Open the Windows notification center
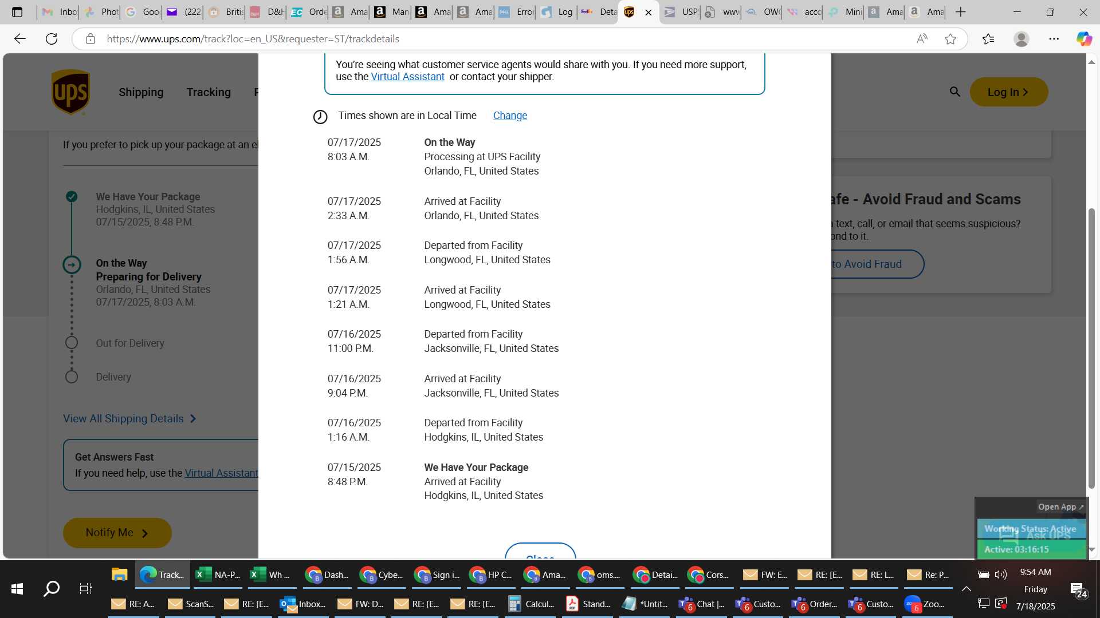The width and height of the screenshot is (1100, 618). pos(1078,589)
